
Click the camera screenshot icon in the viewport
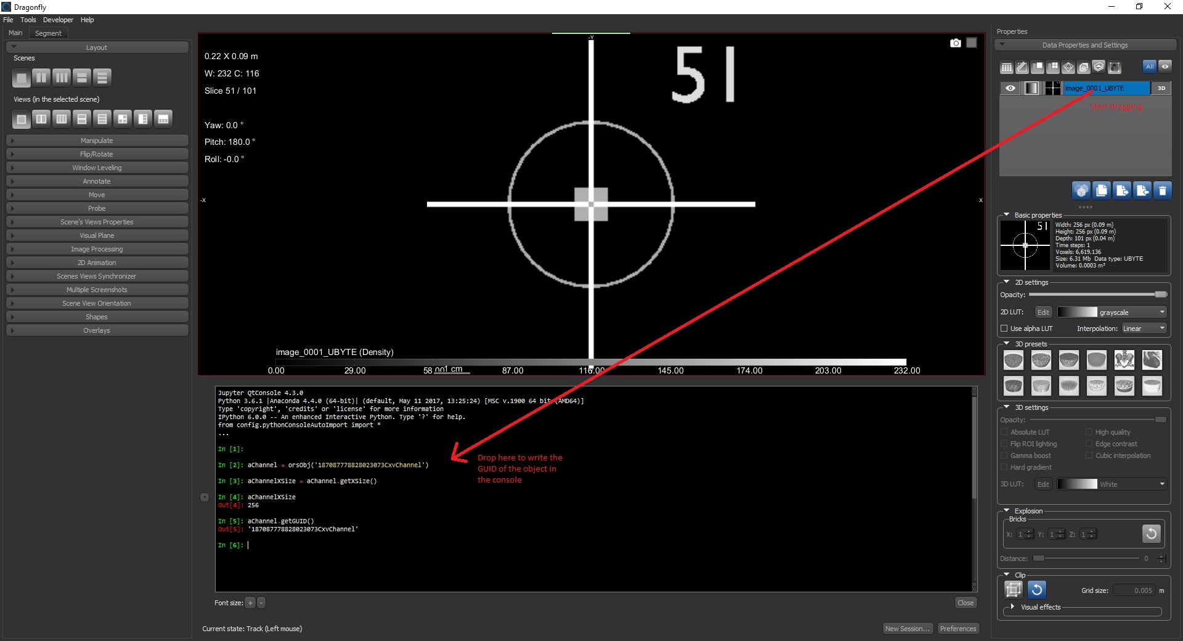(x=955, y=43)
